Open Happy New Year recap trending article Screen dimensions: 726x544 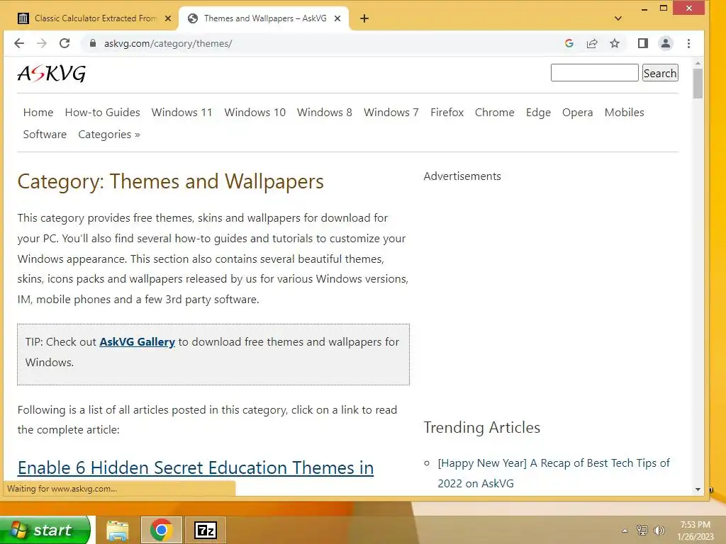(554, 472)
